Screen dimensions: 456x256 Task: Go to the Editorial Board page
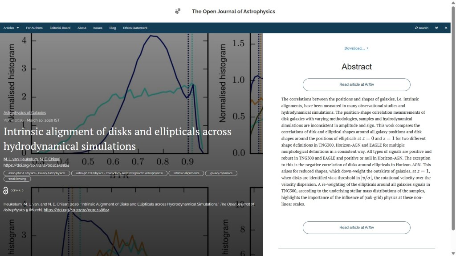(60, 28)
